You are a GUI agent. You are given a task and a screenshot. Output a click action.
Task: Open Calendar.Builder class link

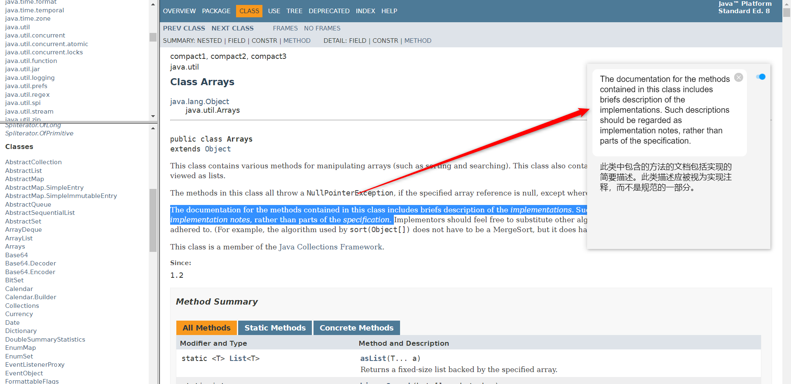(30, 297)
